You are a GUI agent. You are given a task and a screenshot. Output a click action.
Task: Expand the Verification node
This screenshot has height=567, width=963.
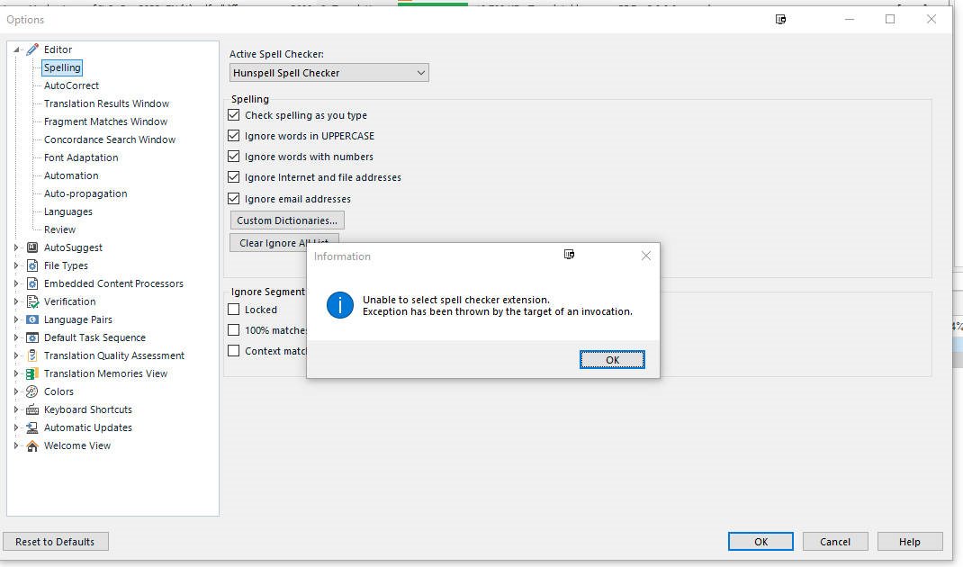pos(16,301)
